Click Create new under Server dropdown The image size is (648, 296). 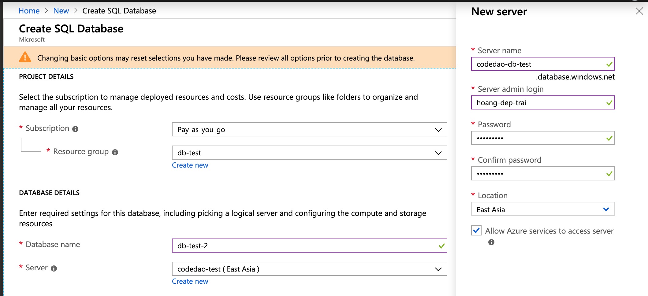190,281
